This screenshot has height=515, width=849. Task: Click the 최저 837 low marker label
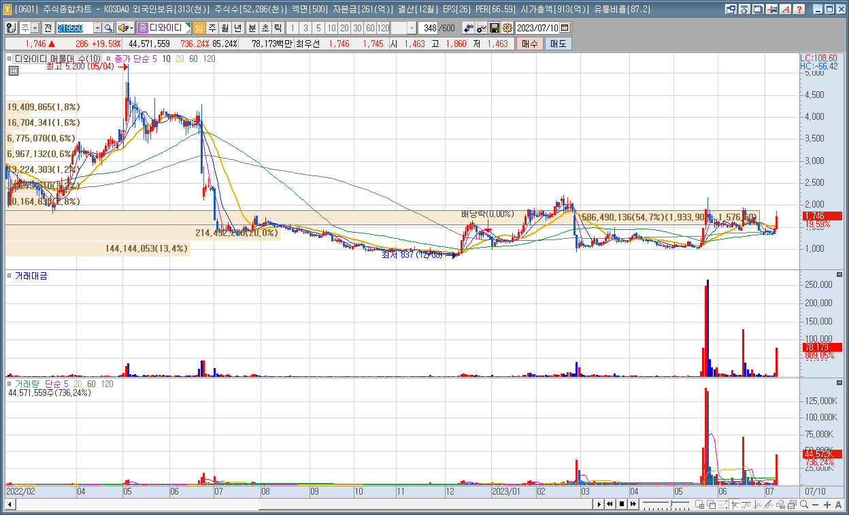pyautogui.click(x=412, y=254)
